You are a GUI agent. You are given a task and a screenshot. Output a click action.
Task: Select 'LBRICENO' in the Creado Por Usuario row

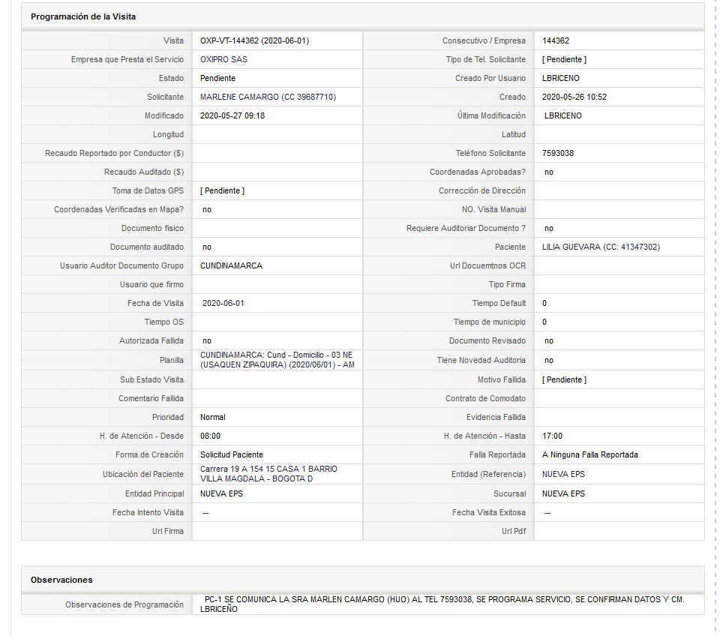[x=561, y=79]
